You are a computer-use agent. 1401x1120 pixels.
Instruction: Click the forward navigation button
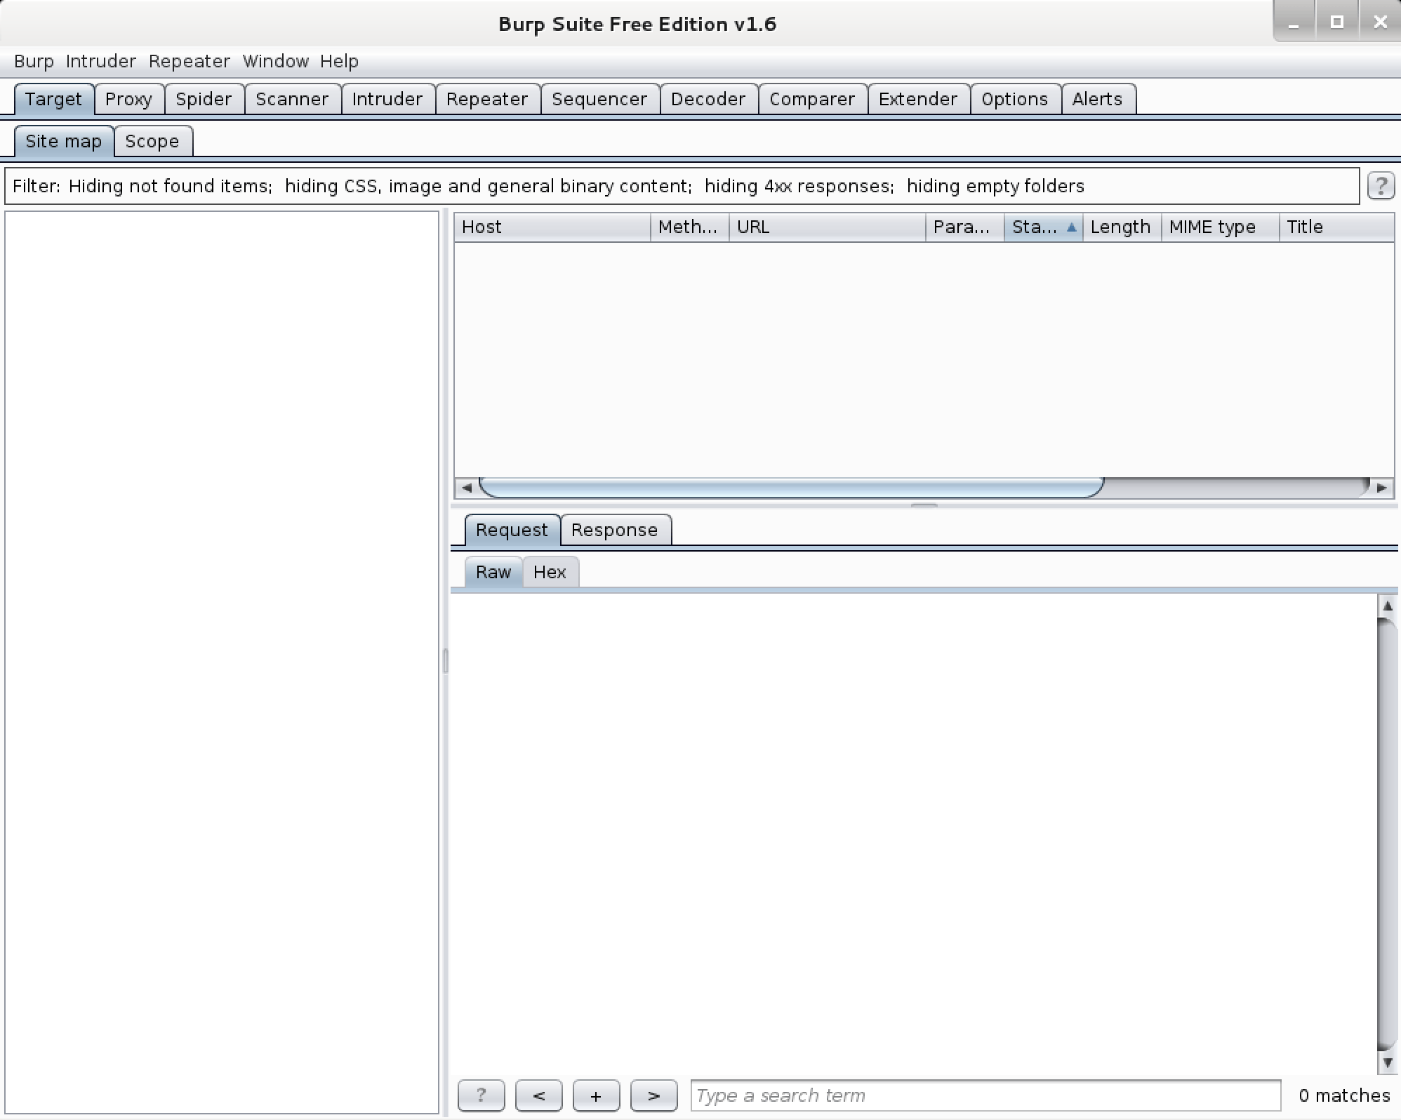tap(651, 1095)
